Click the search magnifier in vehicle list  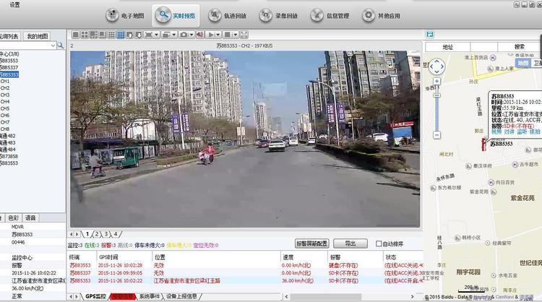61,46
